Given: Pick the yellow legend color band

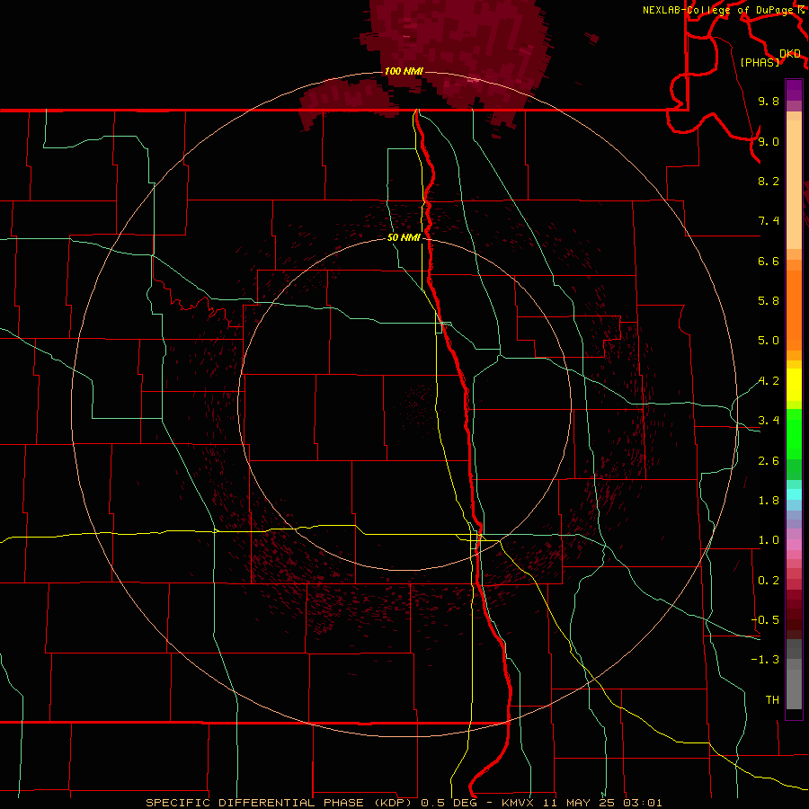Looking at the screenshot, I should (x=794, y=385).
